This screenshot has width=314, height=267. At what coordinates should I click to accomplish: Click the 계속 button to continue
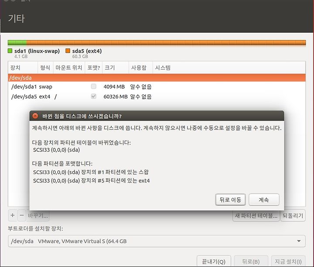[x=264, y=200]
